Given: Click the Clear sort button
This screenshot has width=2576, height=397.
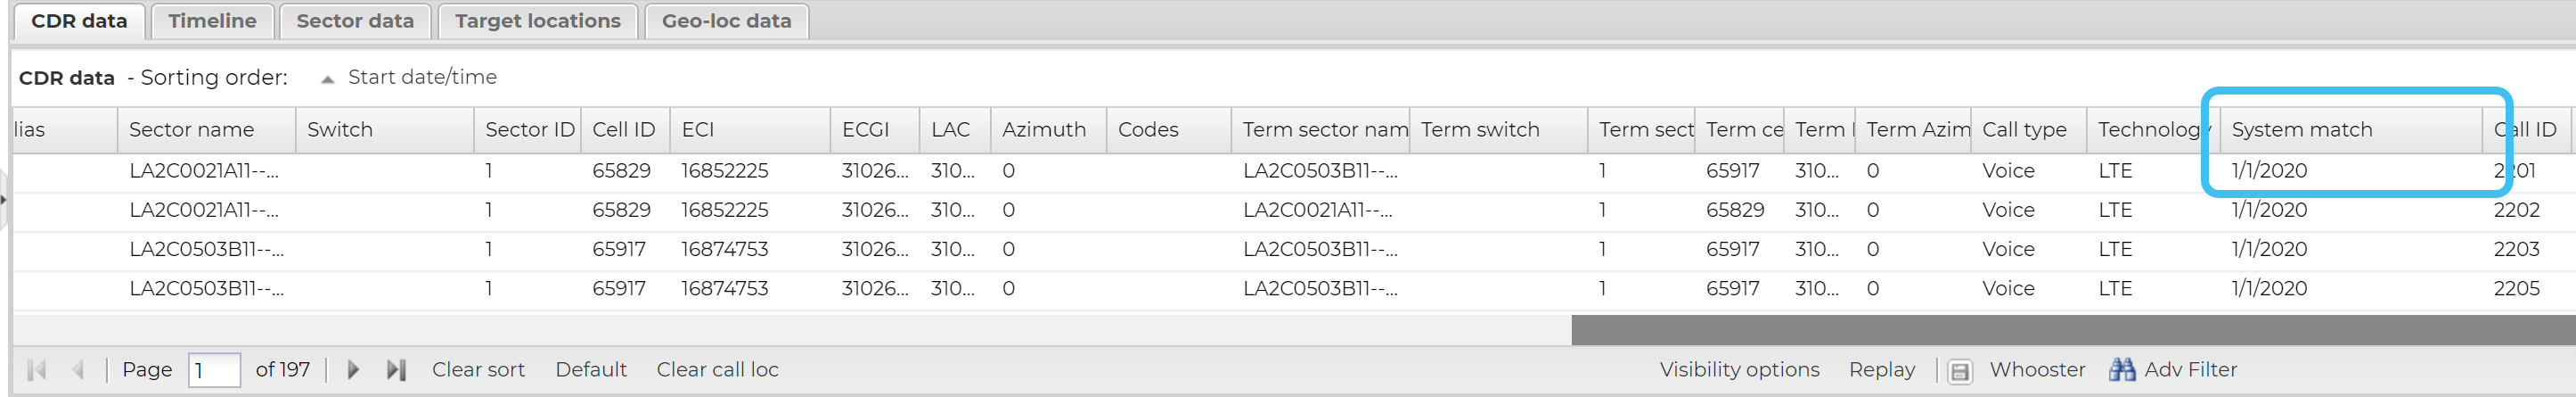Looking at the screenshot, I should point(478,370).
